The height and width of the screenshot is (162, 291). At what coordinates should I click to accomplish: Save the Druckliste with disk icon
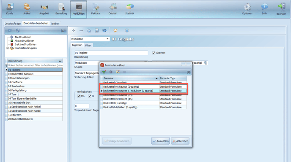[97, 30]
